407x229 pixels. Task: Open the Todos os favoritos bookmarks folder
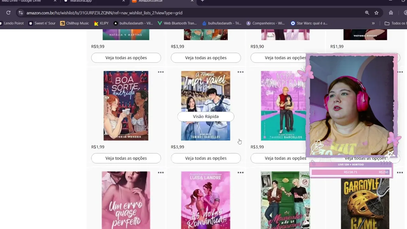pos(396,23)
